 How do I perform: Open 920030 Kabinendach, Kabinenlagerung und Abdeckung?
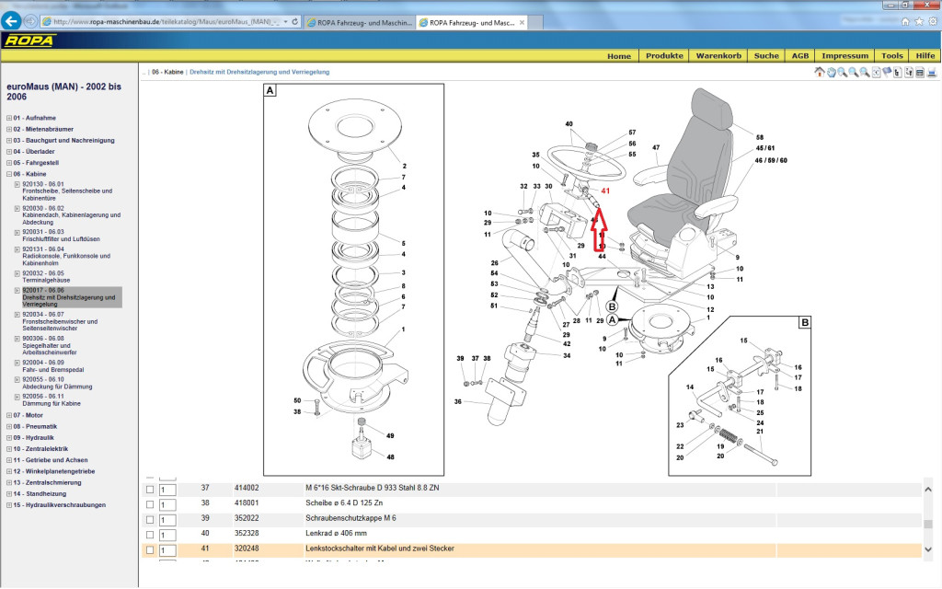71,215
